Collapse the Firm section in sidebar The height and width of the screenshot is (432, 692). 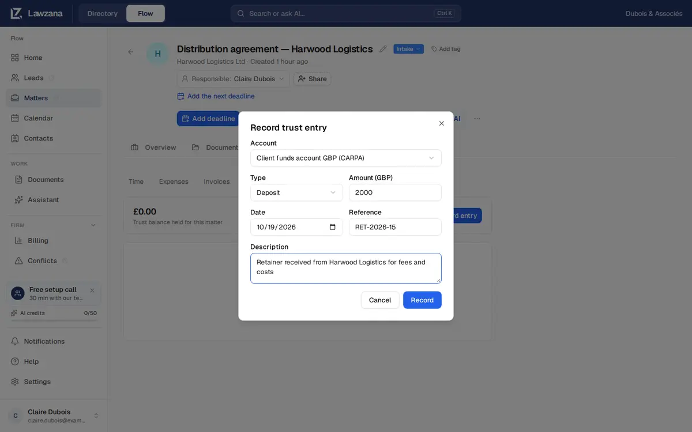93,225
